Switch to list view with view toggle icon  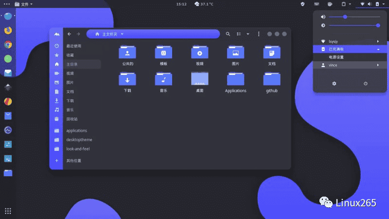click(x=239, y=34)
